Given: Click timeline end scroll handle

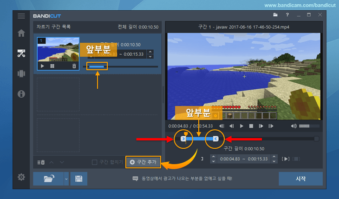Looking at the screenshot, I should click(x=316, y=139).
